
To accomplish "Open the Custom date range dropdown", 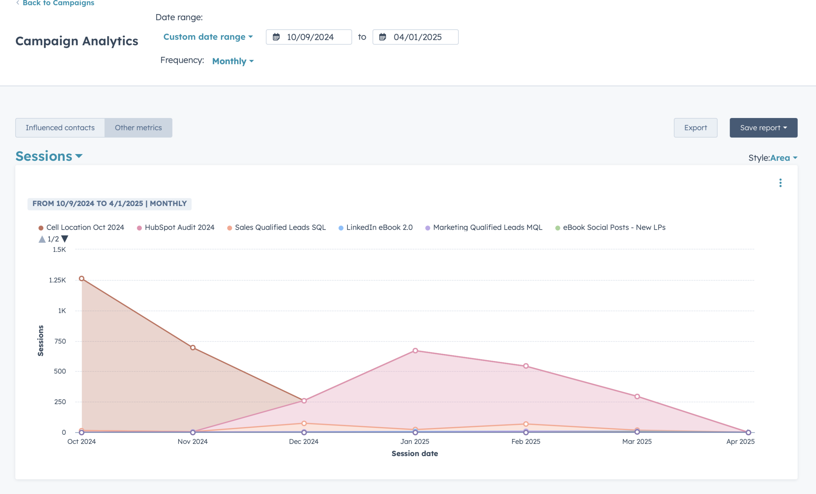I will pos(208,37).
